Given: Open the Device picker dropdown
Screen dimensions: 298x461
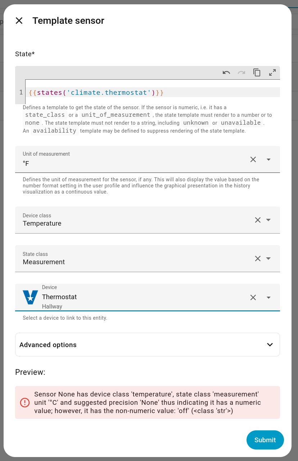Looking at the screenshot, I should coord(268,297).
